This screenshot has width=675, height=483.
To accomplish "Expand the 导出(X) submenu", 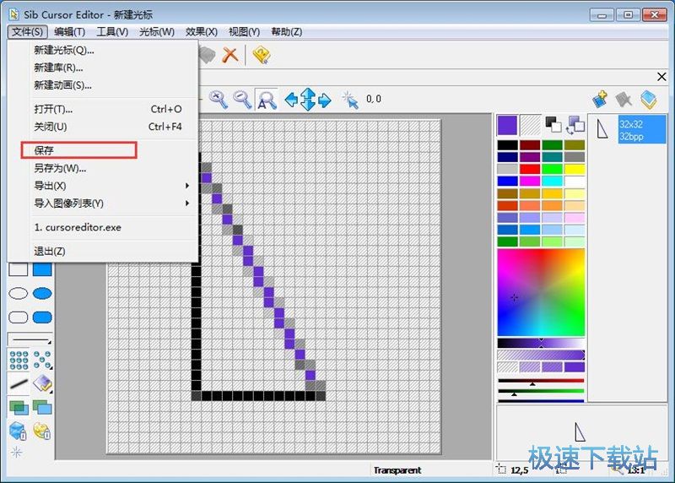I will pyautogui.click(x=109, y=186).
